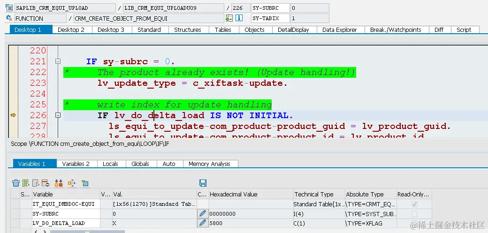Select the Memory Analysis tab

point(209,164)
